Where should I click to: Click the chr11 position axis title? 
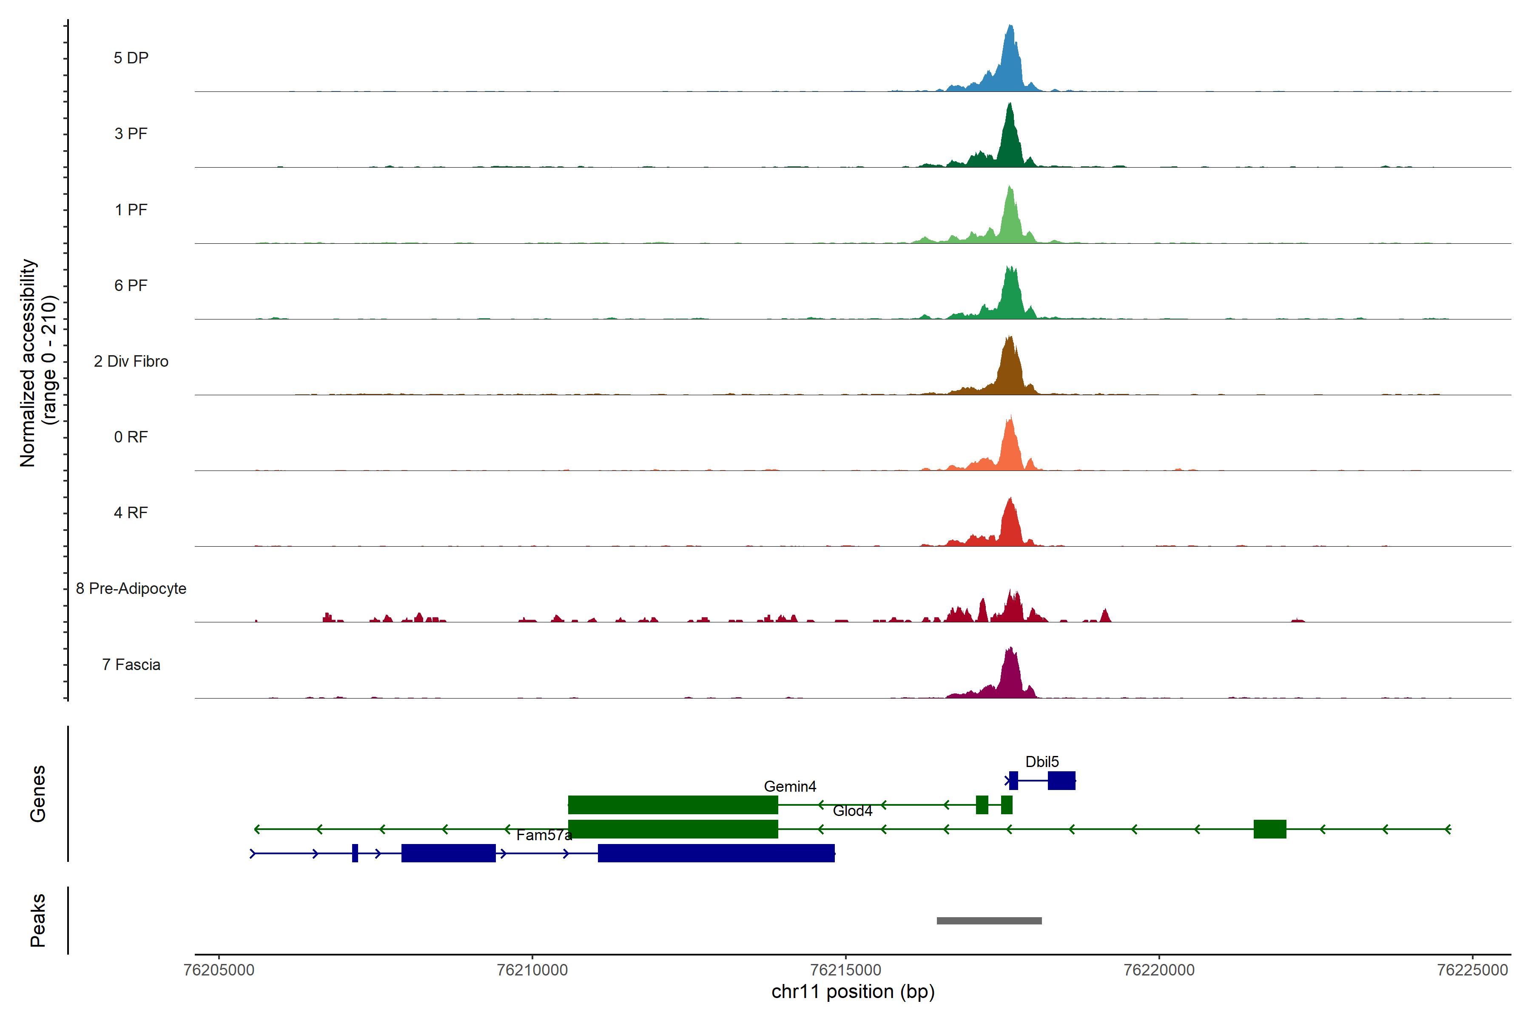pos(853,992)
